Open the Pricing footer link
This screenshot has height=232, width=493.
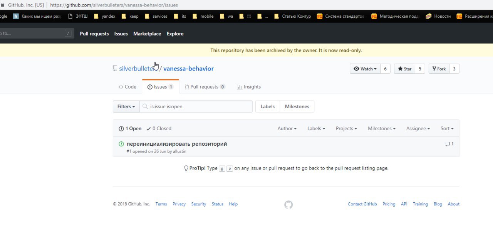pos(389,204)
